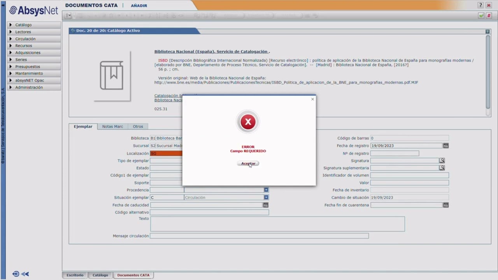Click the toolbar menu icon under DOCUMENTOS CATA

(68, 16)
